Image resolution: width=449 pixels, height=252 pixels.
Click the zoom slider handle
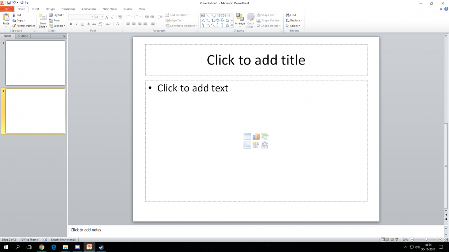(426, 240)
